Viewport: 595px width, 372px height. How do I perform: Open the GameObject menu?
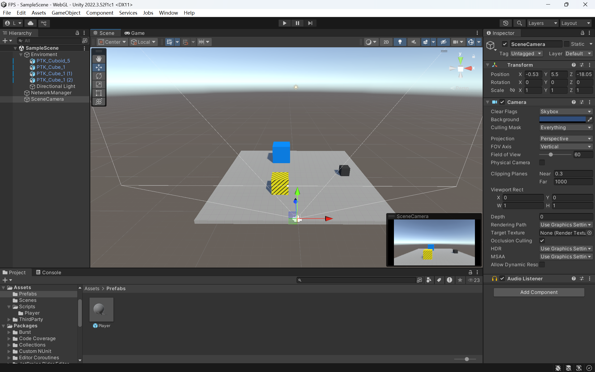pos(66,13)
